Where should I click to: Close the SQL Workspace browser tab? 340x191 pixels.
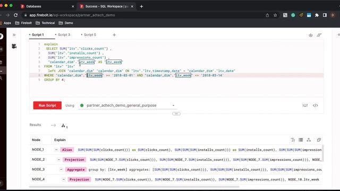pyautogui.click(x=132, y=6)
